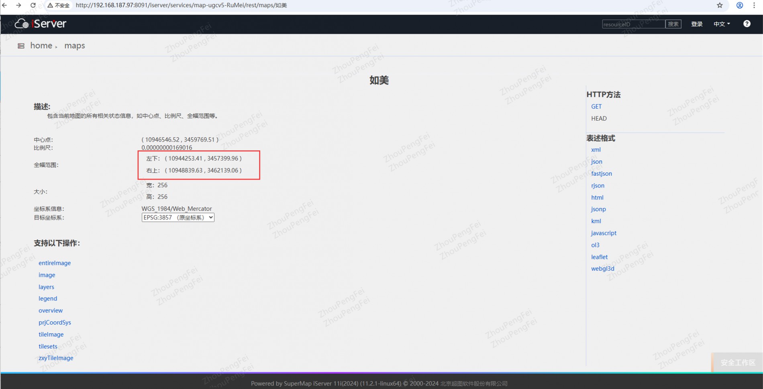Focus the resourceID search input field
This screenshot has height=389, width=763.
(633, 24)
